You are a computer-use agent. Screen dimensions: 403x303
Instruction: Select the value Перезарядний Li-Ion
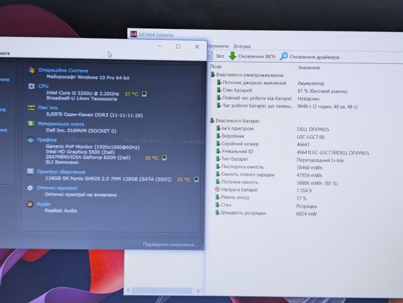(320, 160)
